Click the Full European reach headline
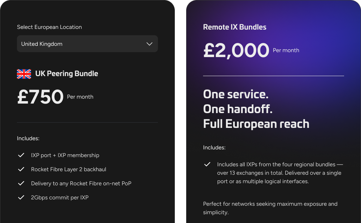This screenshot has width=361, height=223. click(x=256, y=124)
